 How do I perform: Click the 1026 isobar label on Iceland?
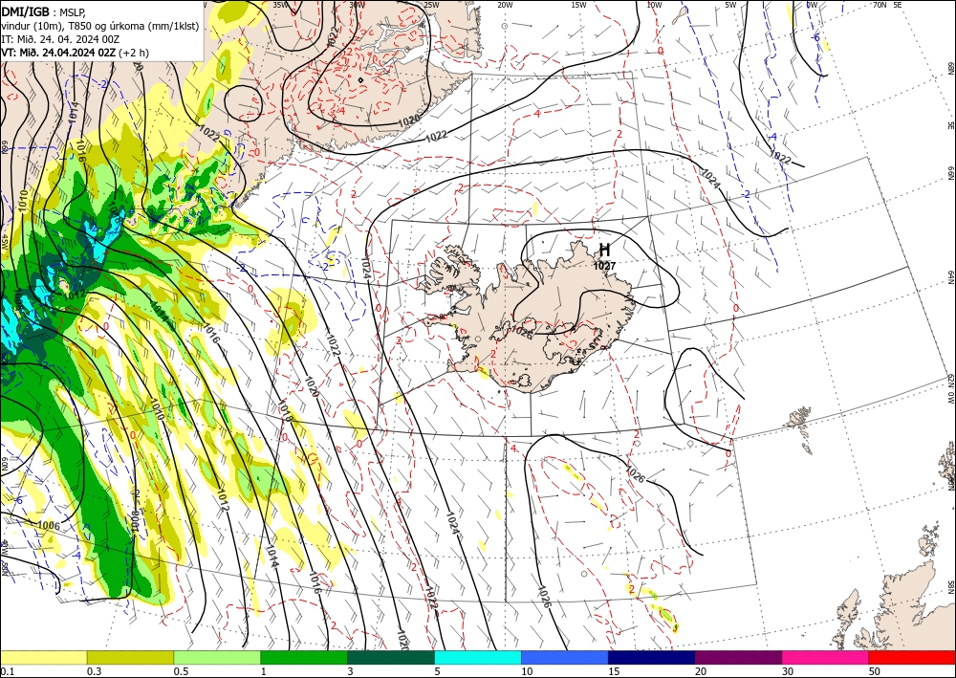520,332
